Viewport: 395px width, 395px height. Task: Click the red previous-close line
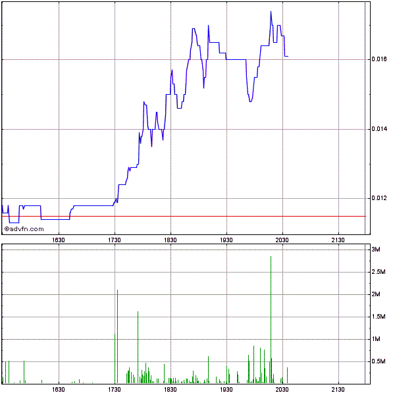(x=184, y=216)
